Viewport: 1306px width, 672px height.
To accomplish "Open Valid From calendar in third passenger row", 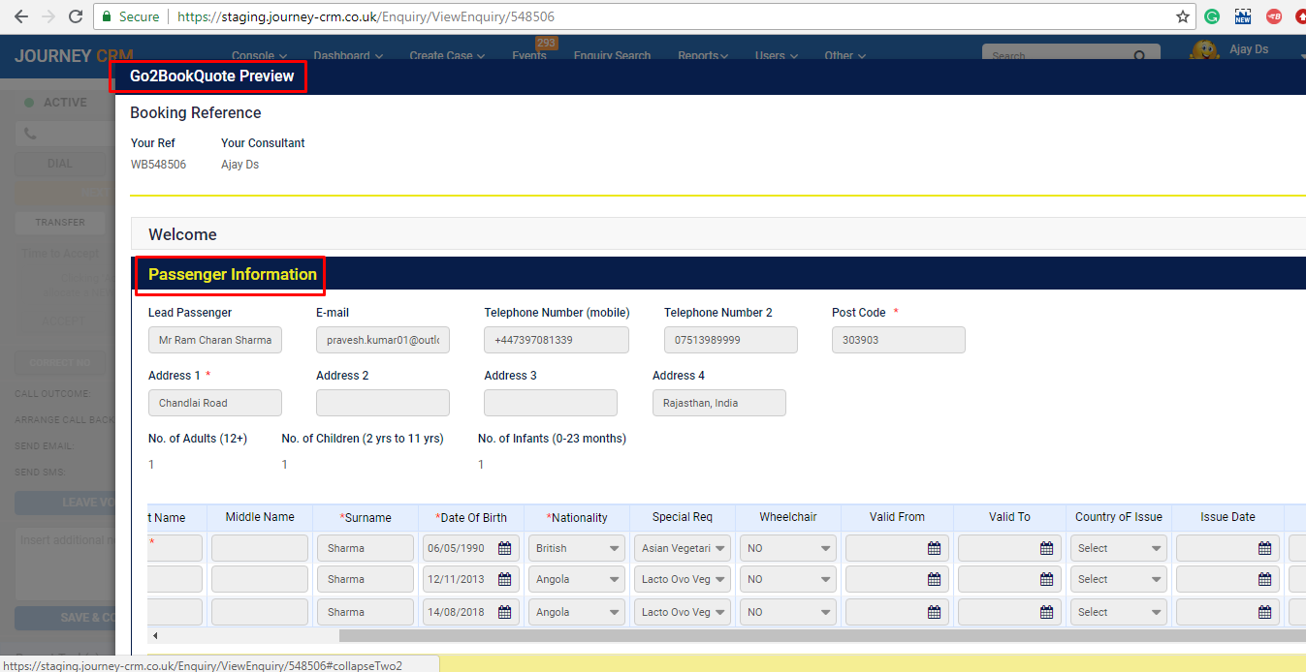I will (934, 612).
